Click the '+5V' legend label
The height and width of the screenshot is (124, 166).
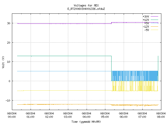(147, 23)
